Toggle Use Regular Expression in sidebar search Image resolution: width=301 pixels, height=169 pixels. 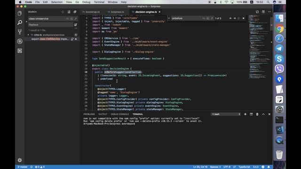coord(76,19)
